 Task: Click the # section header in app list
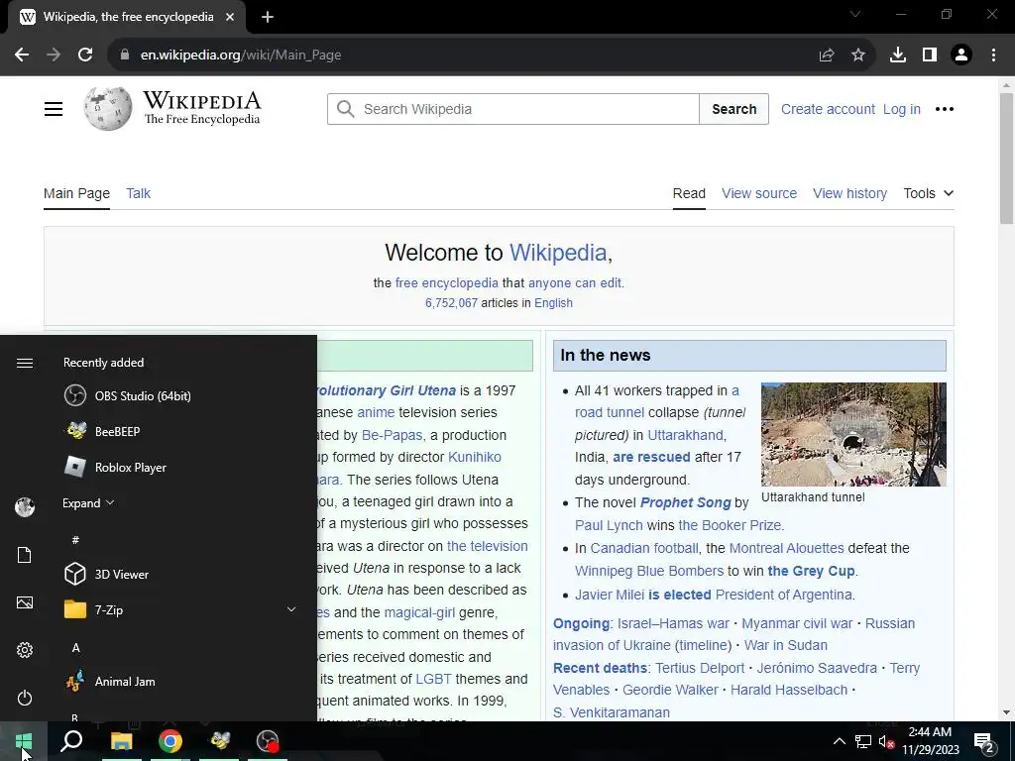tap(75, 540)
